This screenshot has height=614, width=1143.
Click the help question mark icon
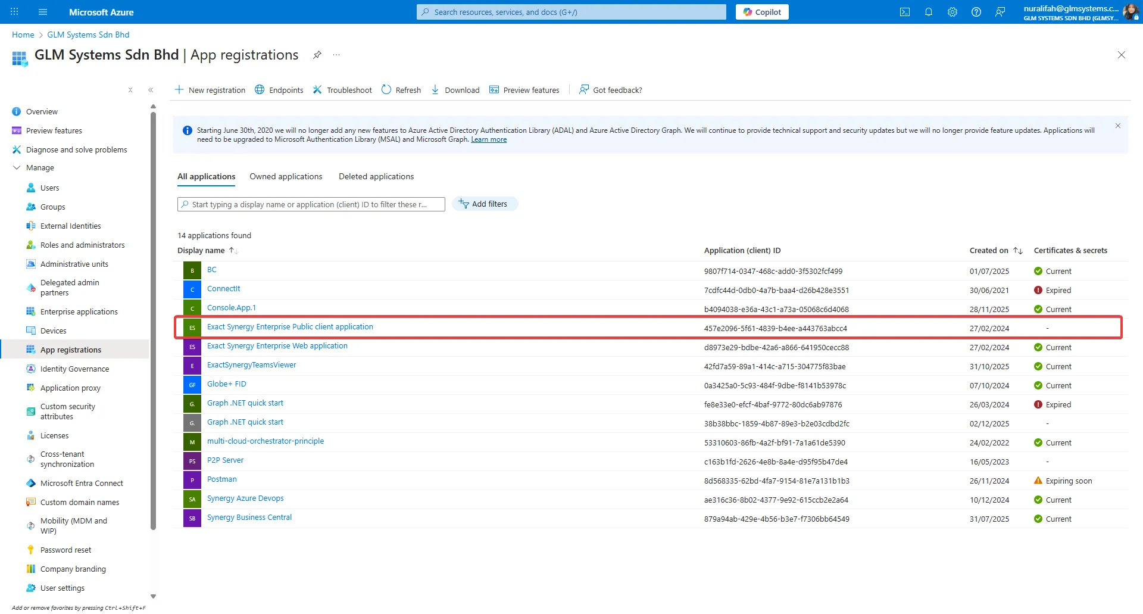click(x=976, y=12)
